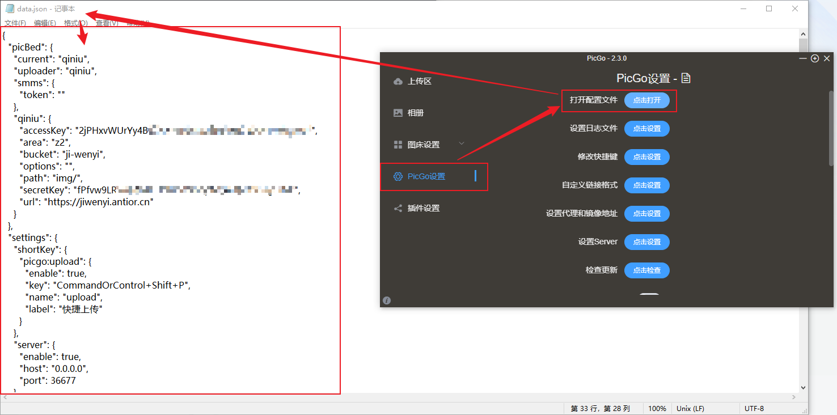Image resolution: width=837 pixels, height=415 pixels.
Task: Click the line "bucket": "ji-wenyi"
Action: click(63, 154)
